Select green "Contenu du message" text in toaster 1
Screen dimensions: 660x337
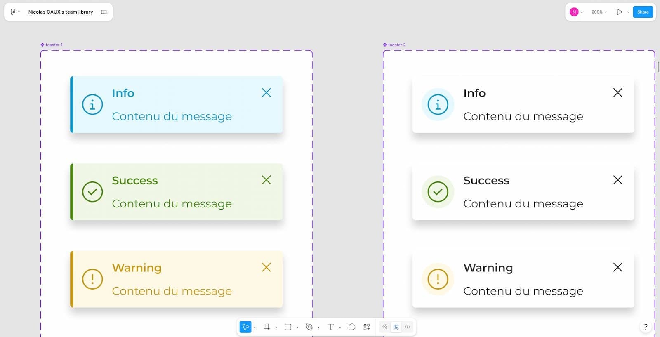point(172,204)
